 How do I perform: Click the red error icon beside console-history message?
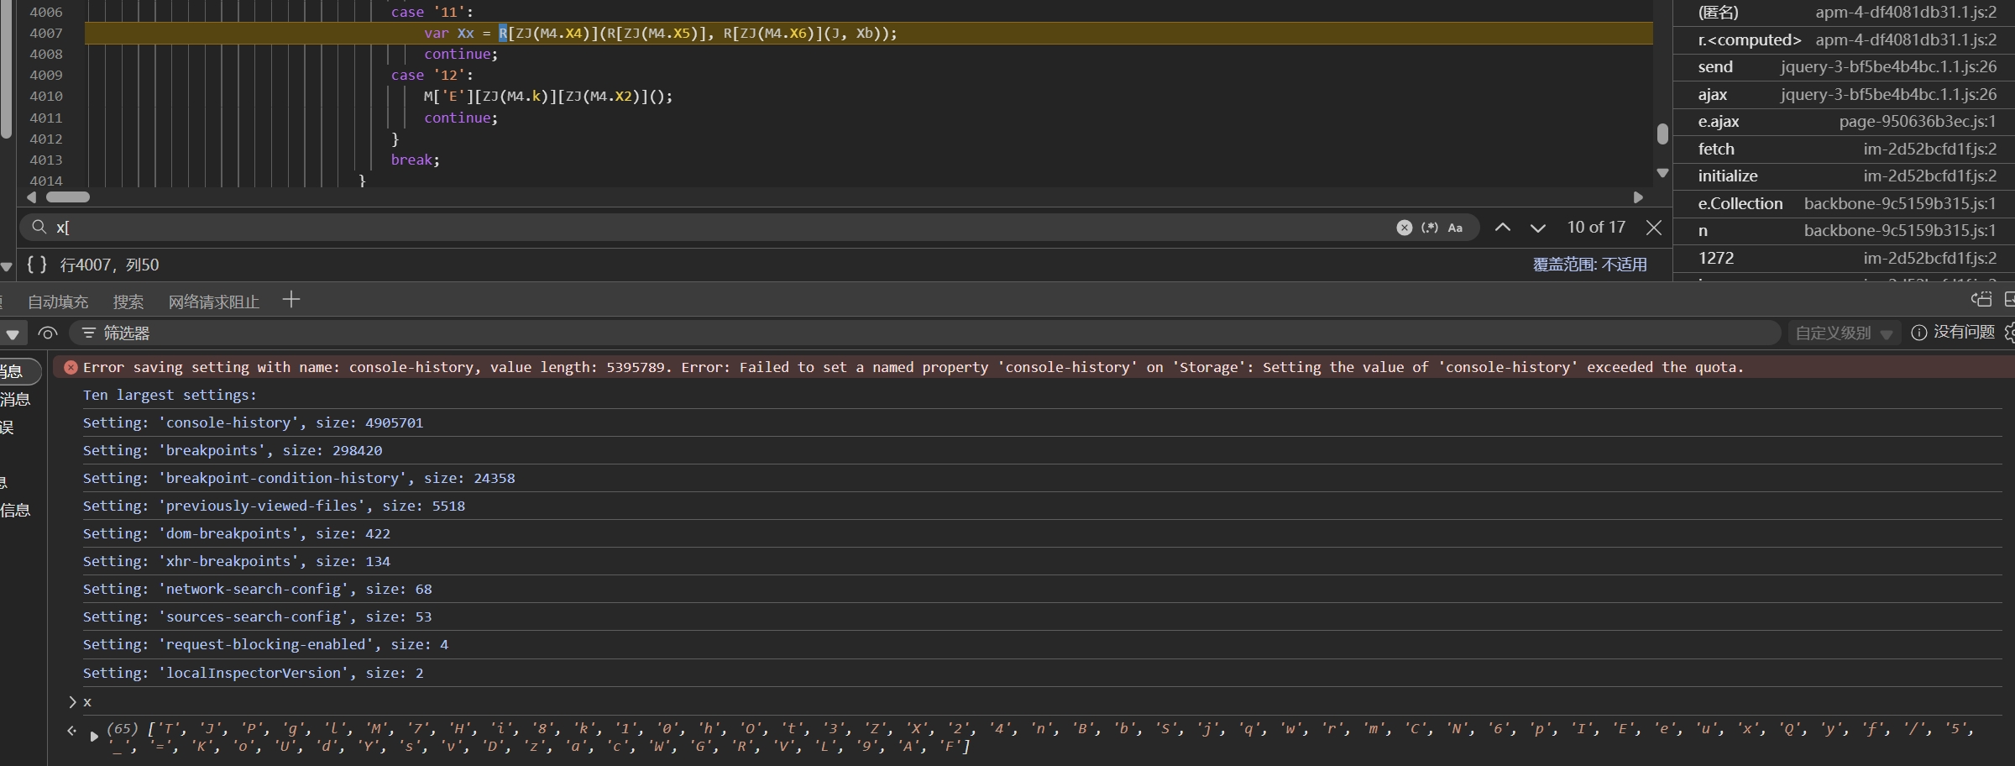click(x=71, y=367)
